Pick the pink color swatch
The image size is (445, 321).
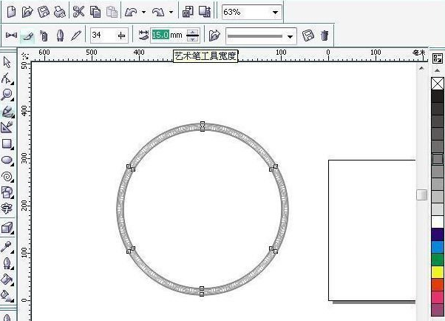click(438, 297)
